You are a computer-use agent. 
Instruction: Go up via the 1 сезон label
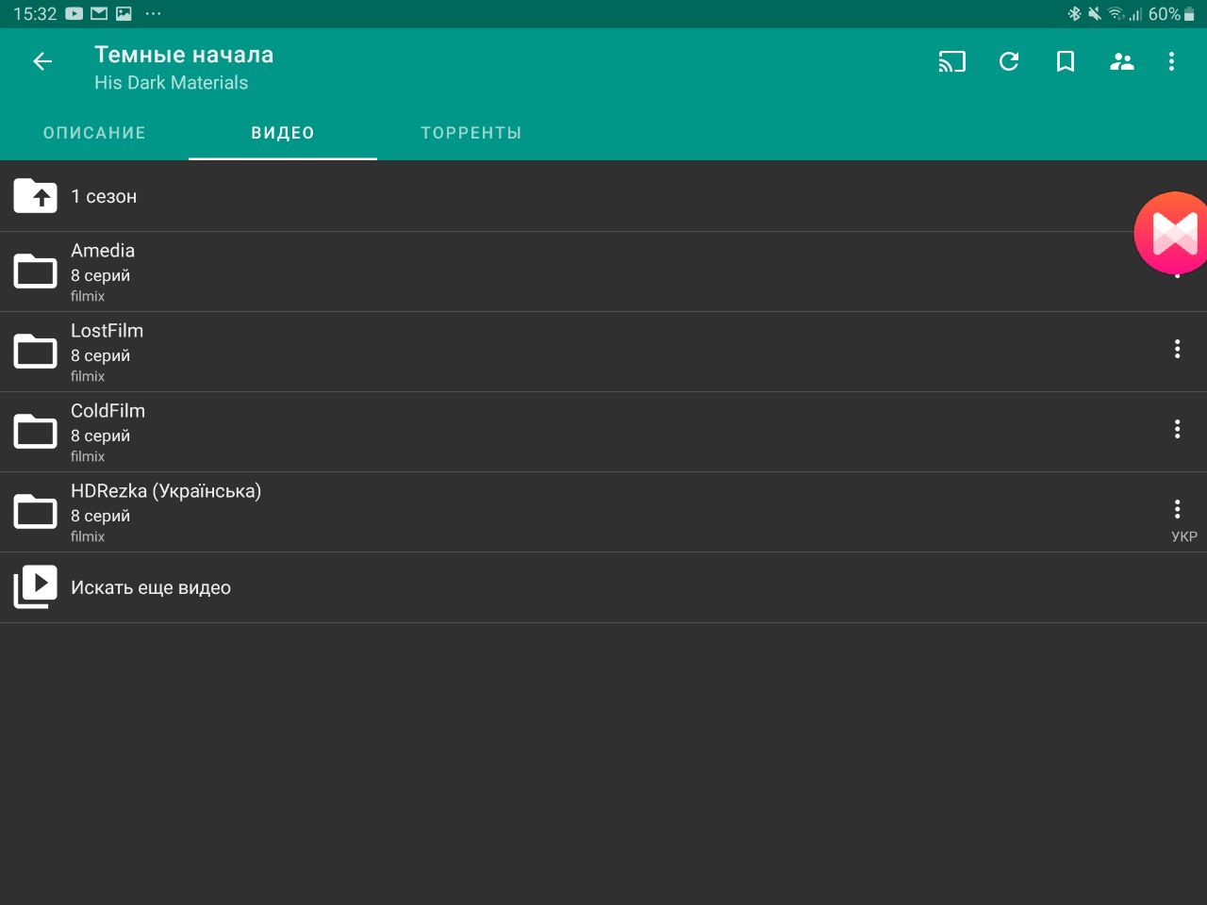point(104,196)
